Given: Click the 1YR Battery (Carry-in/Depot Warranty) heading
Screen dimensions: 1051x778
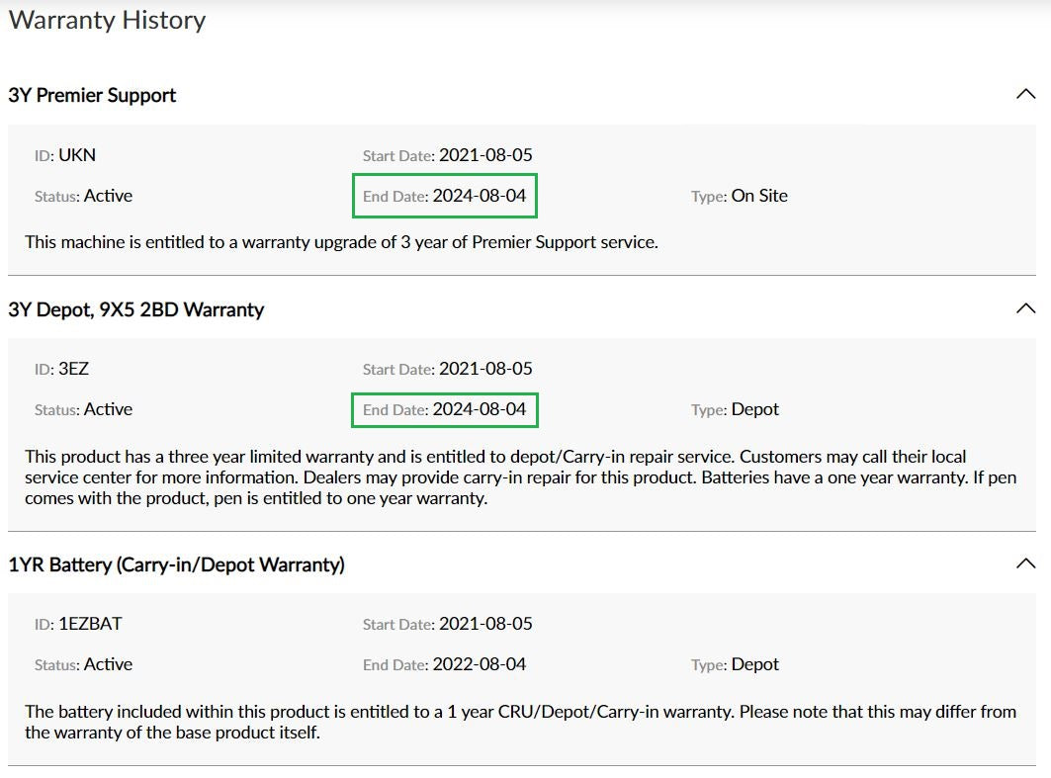Looking at the screenshot, I should pyautogui.click(x=177, y=564).
